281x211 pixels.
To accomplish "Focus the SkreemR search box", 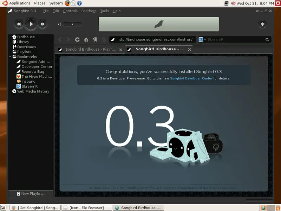I will tap(235, 39).
